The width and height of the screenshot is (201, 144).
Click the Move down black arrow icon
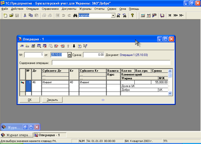pyautogui.click(x=74, y=46)
